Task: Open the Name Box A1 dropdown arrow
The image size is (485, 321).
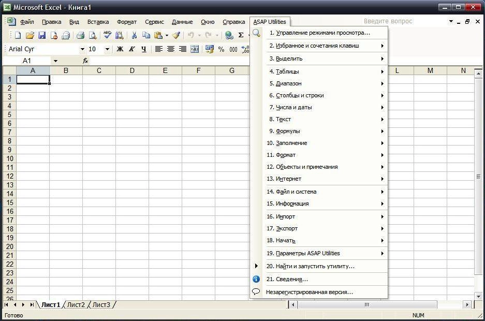Action: 55,61
